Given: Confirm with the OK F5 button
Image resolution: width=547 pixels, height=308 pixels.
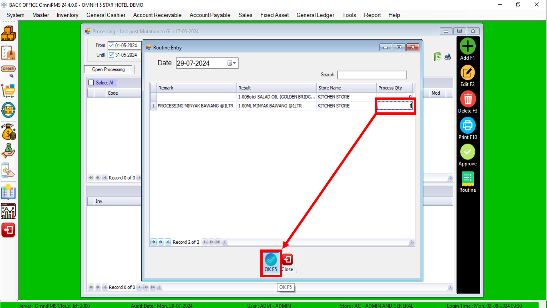Looking at the screenshot, I should 271,263.
